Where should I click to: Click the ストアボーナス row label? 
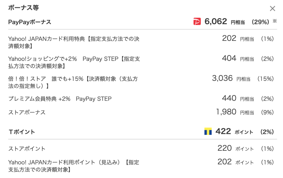click(27, 112)
